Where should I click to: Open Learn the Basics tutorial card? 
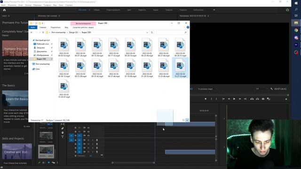[x=15, y=98]
